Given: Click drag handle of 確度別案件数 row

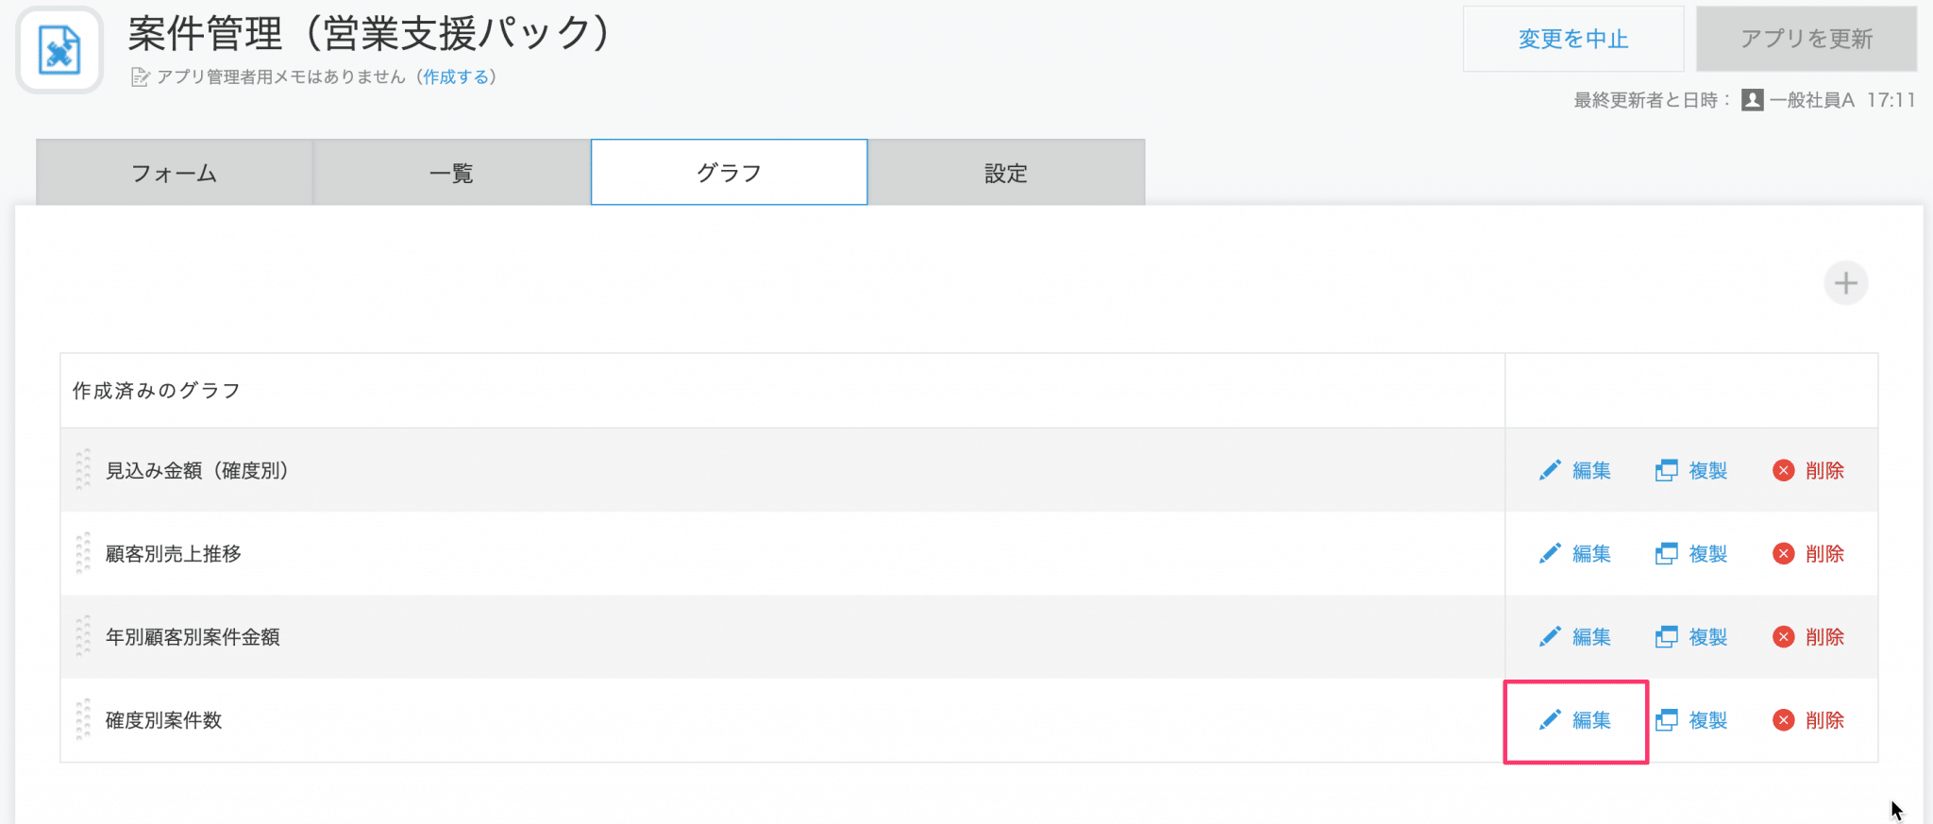Looking at the screenshot, I should (83, 719).
